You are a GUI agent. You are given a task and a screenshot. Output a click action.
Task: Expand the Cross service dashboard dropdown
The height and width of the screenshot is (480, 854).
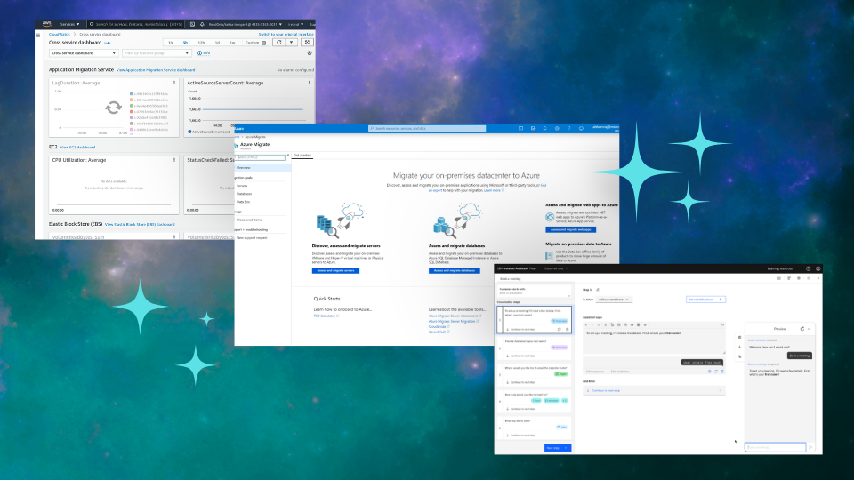tap(83, 53)
